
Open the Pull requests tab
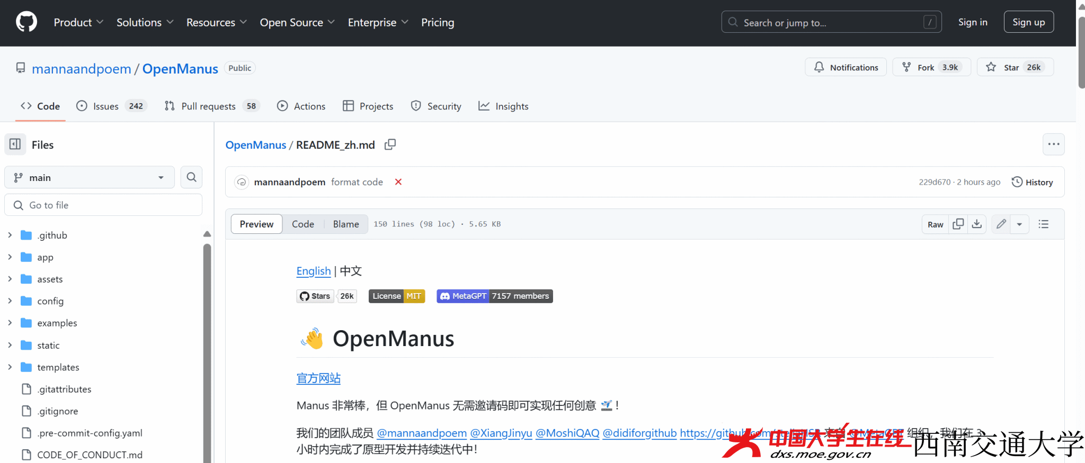coord(208,106)
